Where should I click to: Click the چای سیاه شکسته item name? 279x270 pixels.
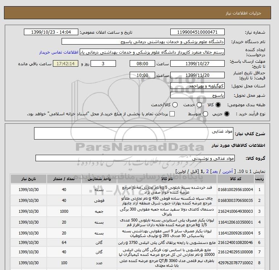point(167,201)
